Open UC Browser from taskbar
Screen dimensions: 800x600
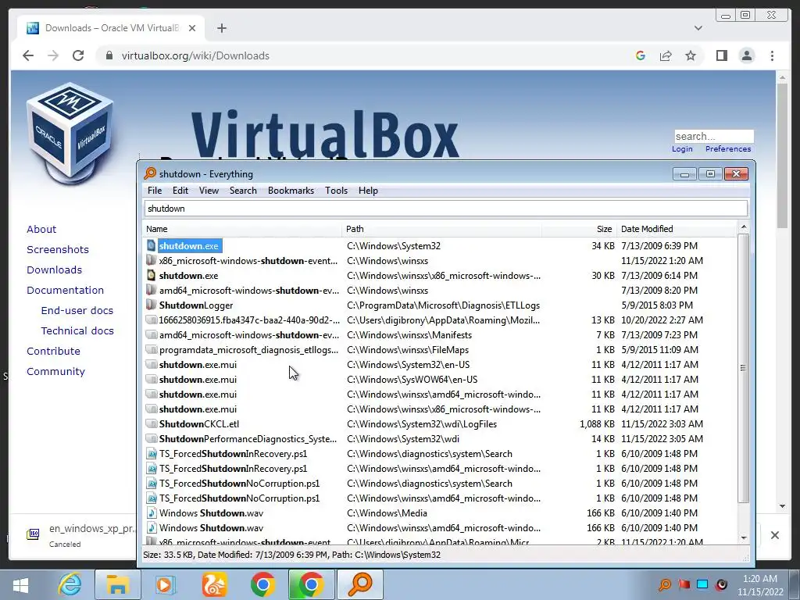(x=214, y=584)
